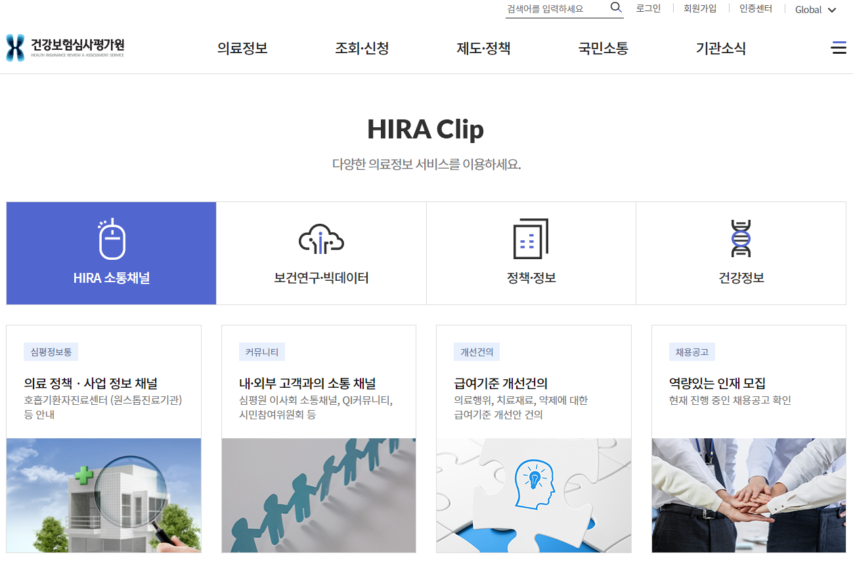Click the HIRA Clip heading
This screenshot has width=853, height=561.
click(x=426, y=129)
